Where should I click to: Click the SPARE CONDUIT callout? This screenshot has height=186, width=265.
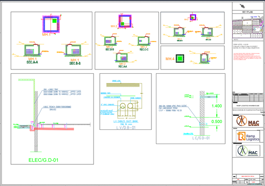point(136,98)
